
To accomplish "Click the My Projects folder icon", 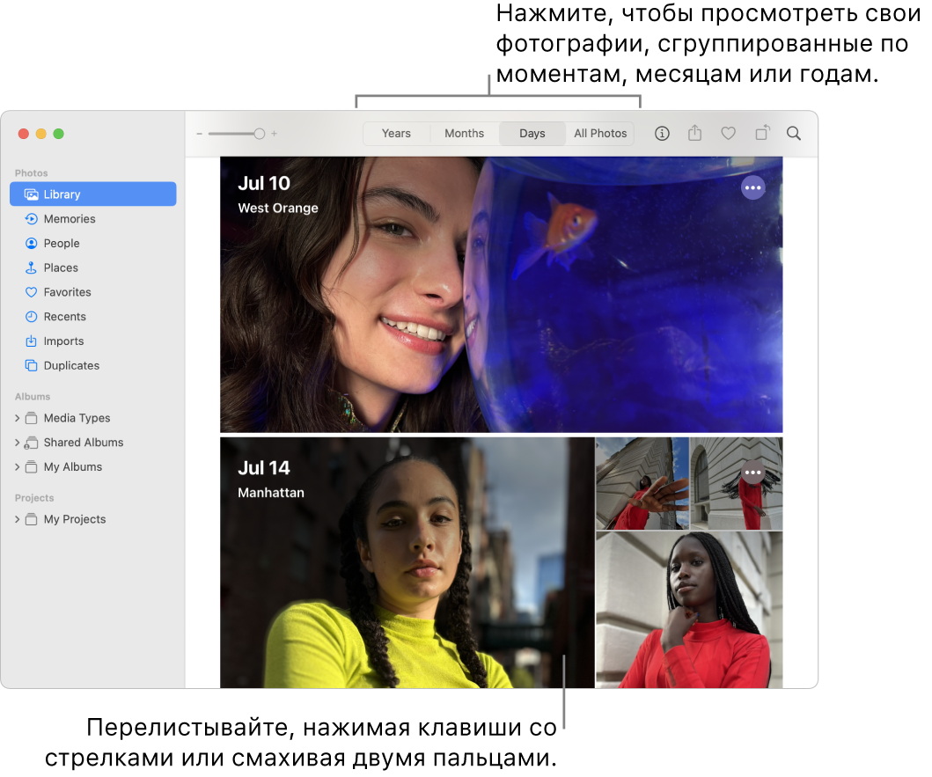I will pyautogui.click(x=31, y=519).
